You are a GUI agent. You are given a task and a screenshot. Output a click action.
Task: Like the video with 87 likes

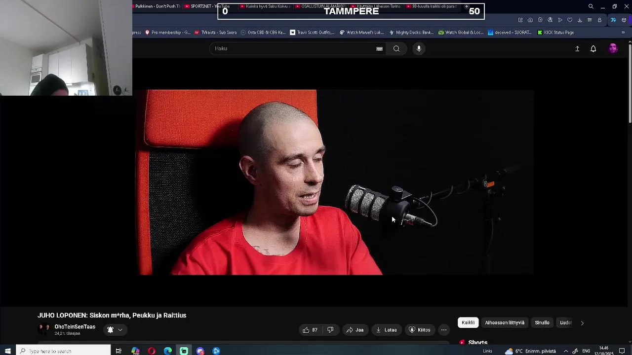(310, 330)
